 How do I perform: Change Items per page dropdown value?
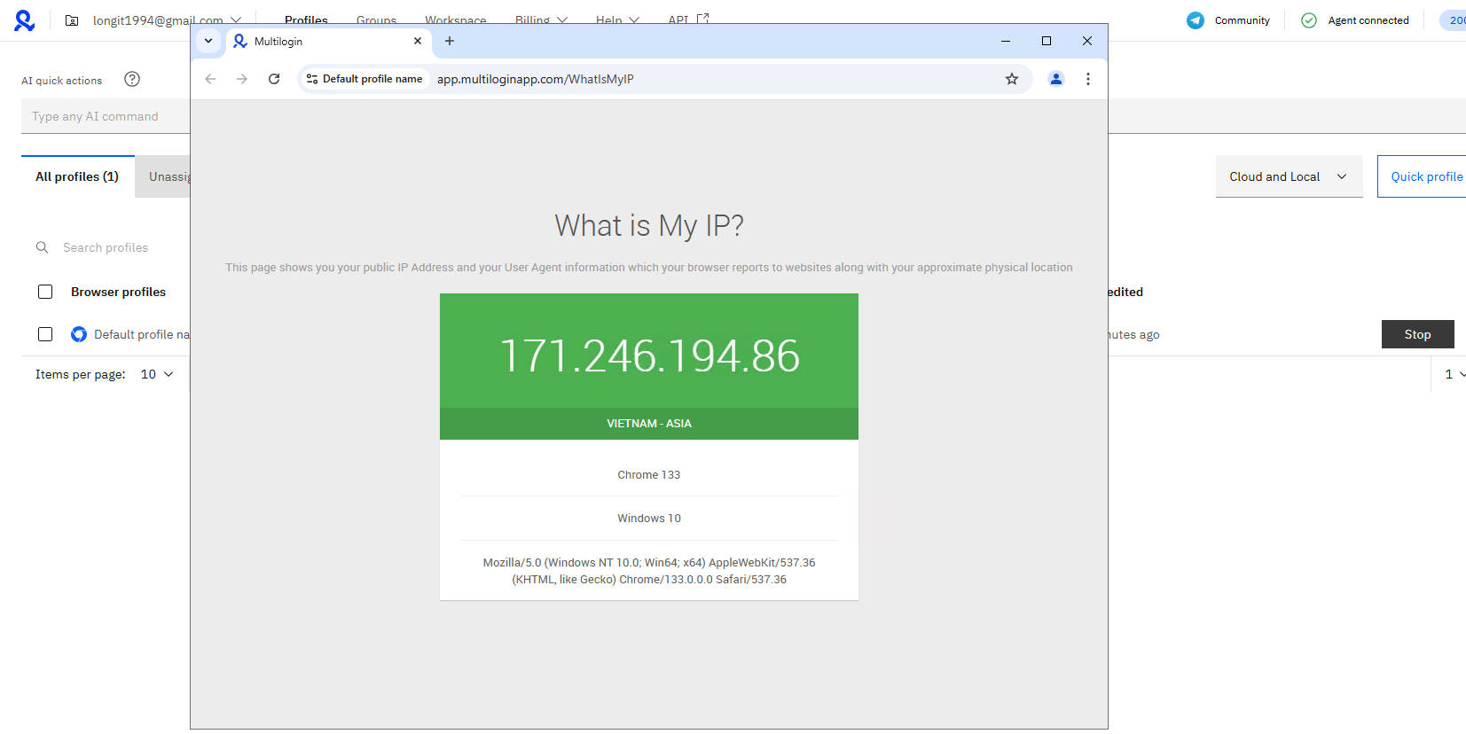(x=157, y=374)
